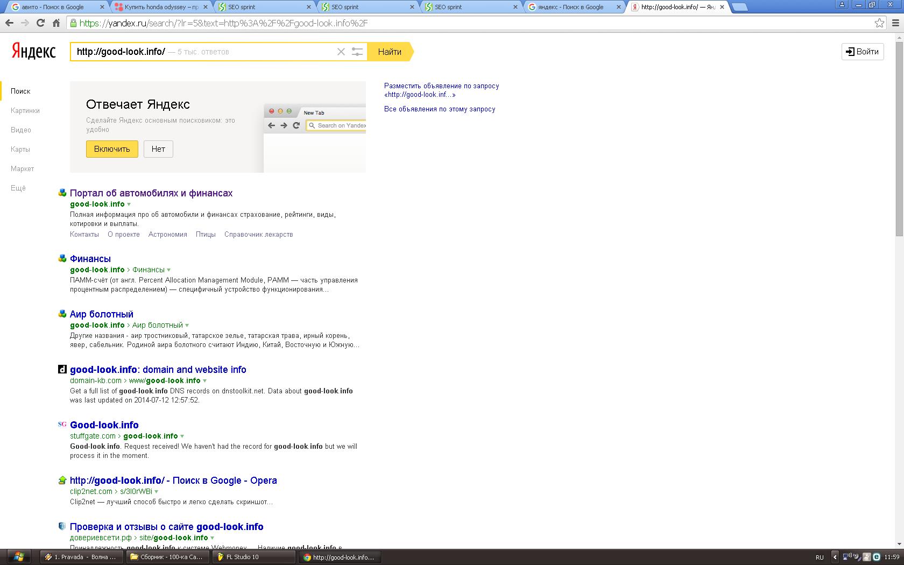
Task: Click favicon beside Портал об автомобилях и финансах
Action: point(62,193)
